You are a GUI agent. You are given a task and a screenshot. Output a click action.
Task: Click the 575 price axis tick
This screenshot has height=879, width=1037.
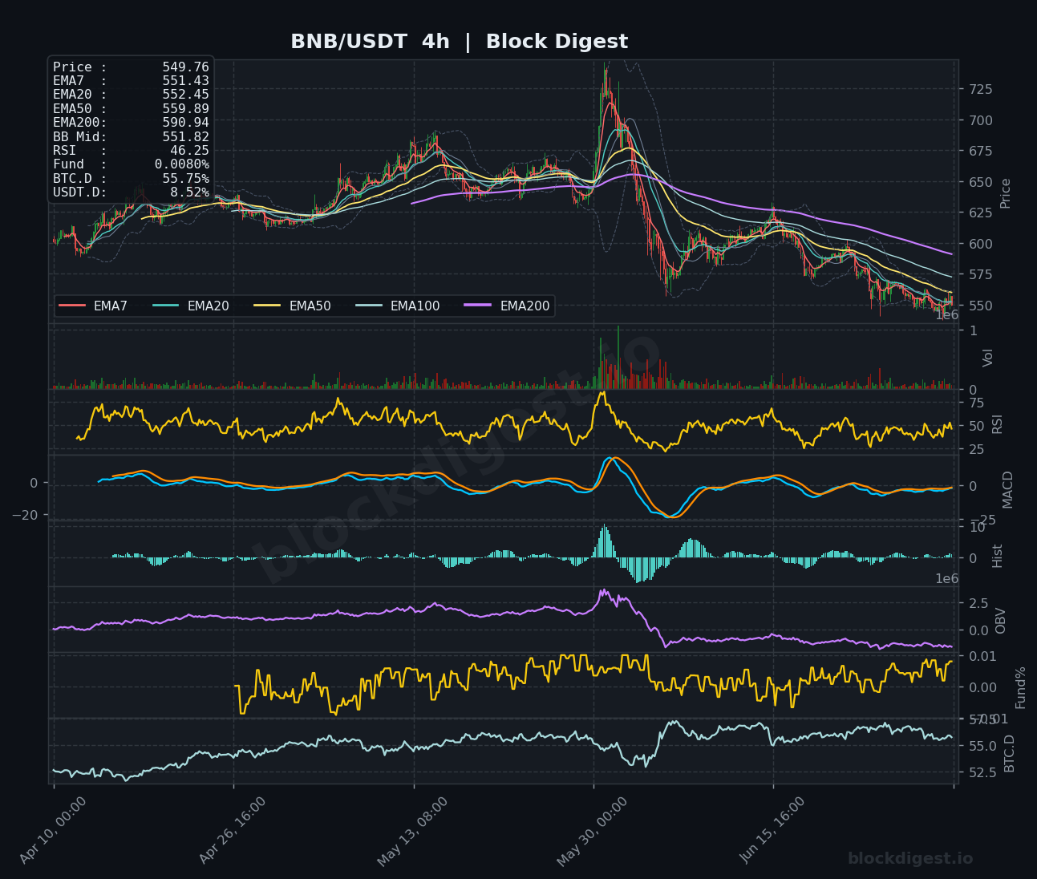[x=979, y=275]
